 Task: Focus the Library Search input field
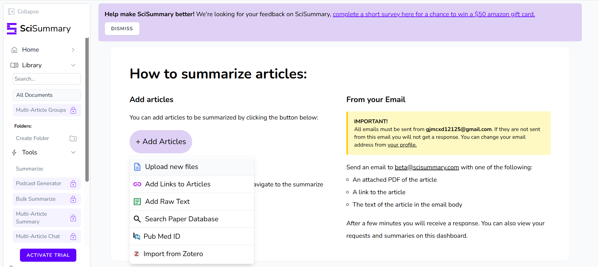(47, 79)
